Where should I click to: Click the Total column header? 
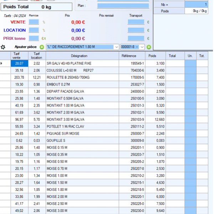click(x=175, y=56)
